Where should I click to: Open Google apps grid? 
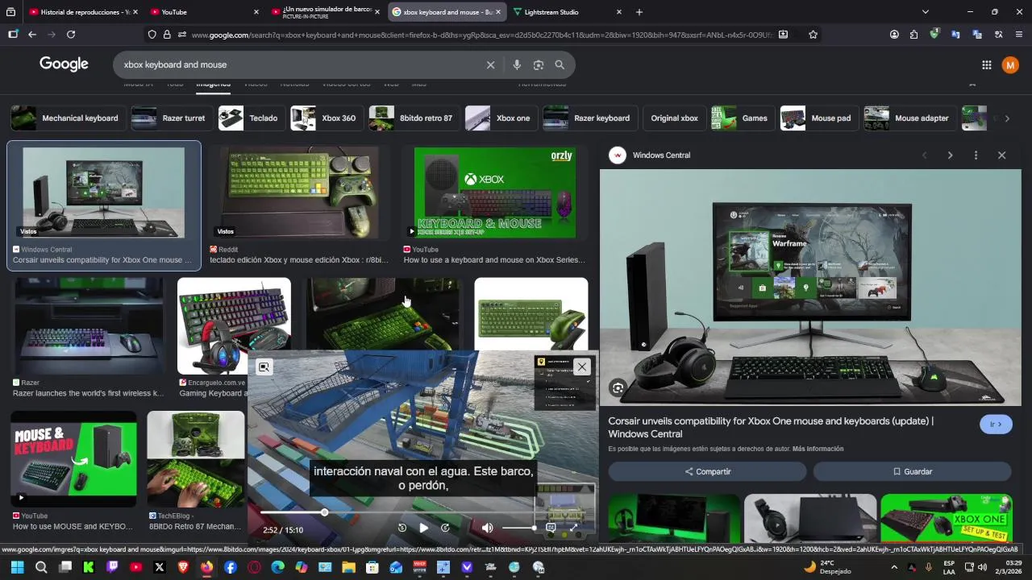[x=986, y=65]
